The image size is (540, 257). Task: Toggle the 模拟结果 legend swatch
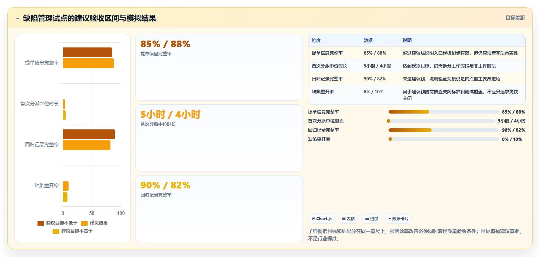tap(84, 223)
